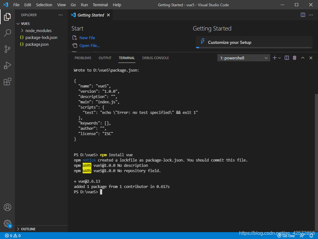Click Go Live in status bar
This screenshot has width=318, height=239.
[x=286, y=236]
